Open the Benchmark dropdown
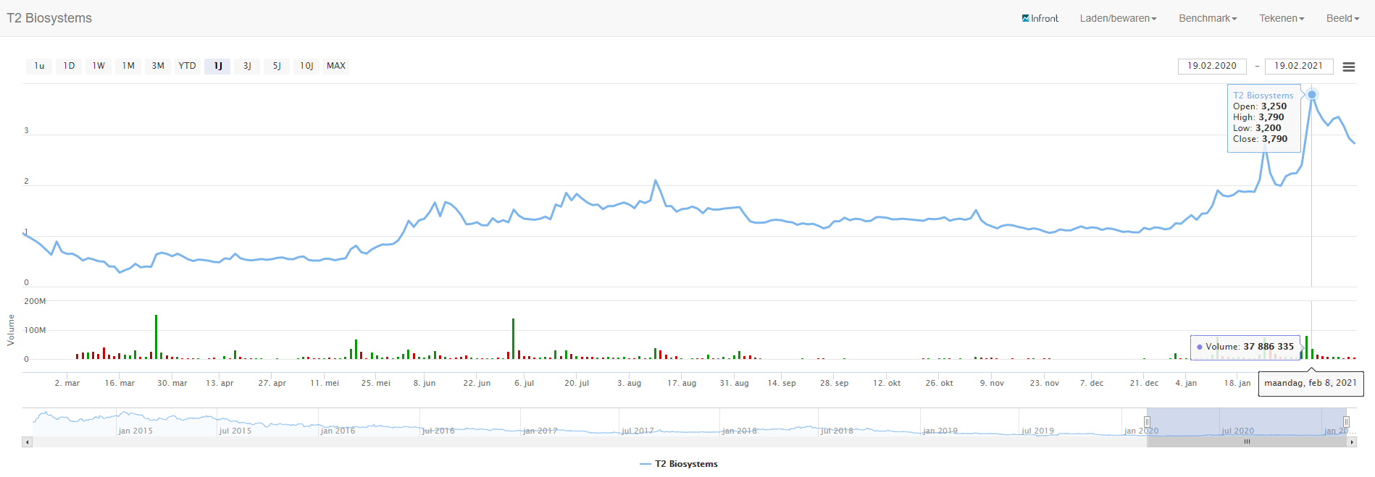 coord(1208,18)
